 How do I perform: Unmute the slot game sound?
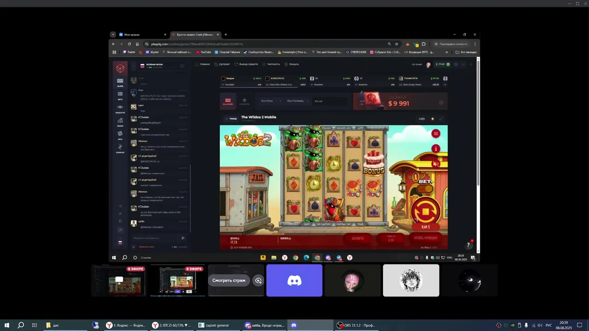436,164
